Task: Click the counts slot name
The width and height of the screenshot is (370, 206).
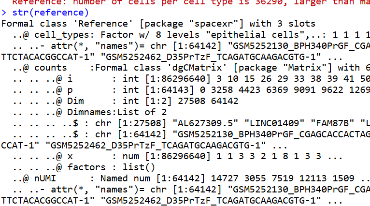Action: click(51, 68)
